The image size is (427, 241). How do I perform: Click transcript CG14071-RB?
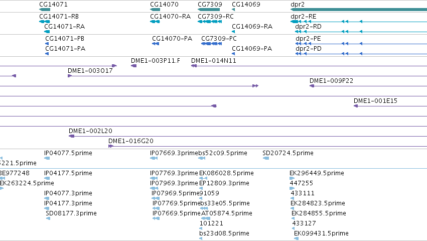coord(59,17)
